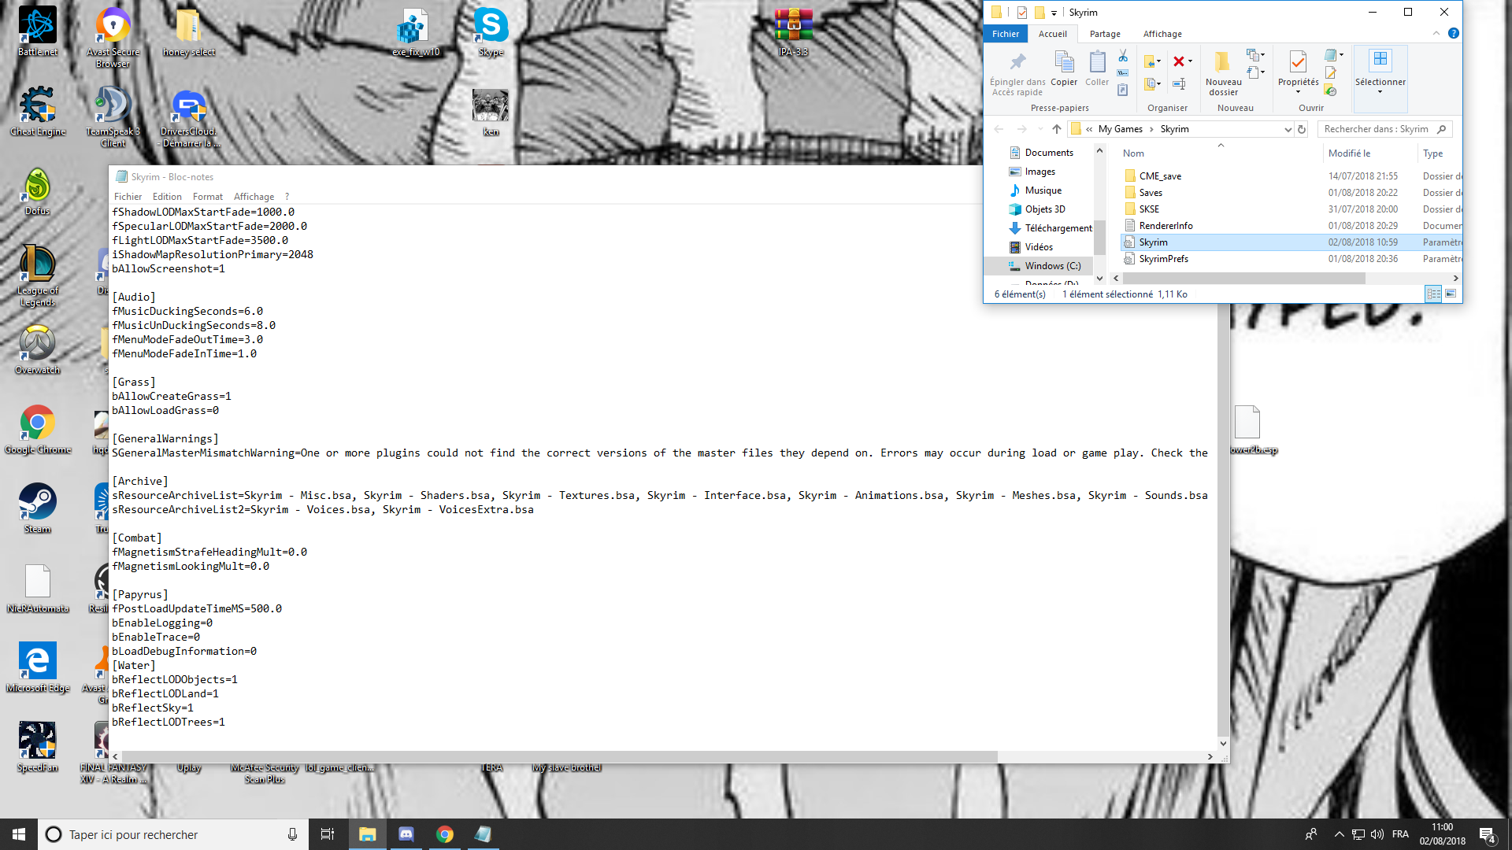Click the search magnifier in Explorer search box
1512x850 pixels.
click(x=1442, y=129)
